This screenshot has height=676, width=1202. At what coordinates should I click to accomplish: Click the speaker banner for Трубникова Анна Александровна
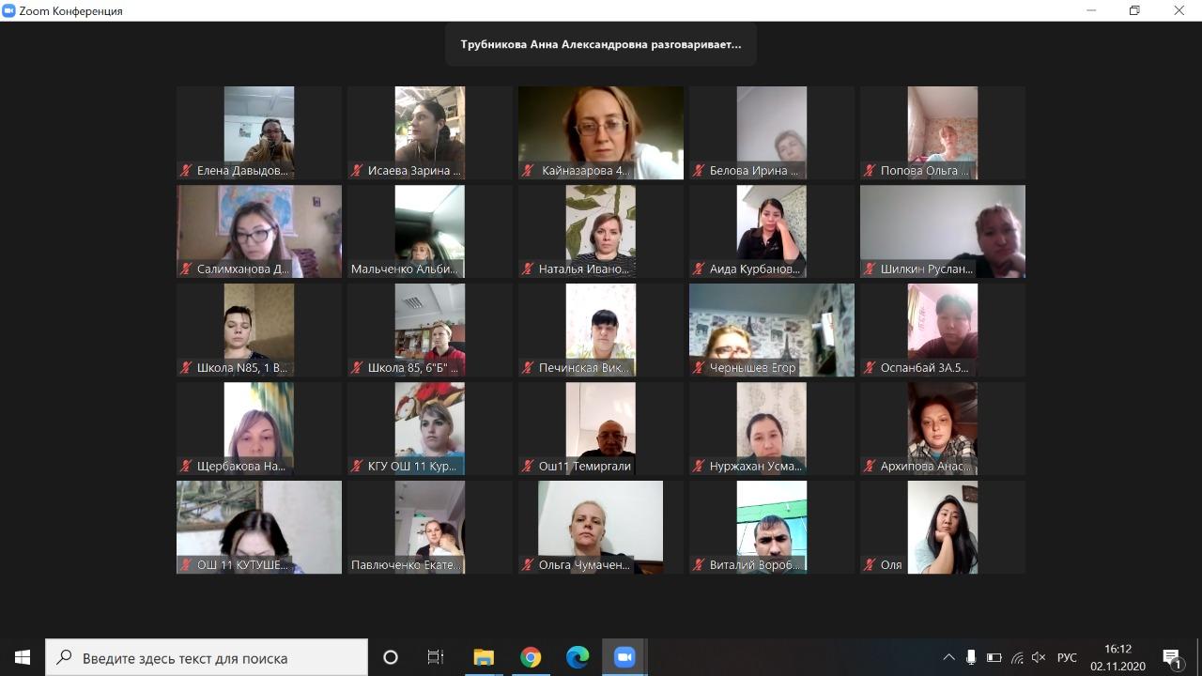click(x=600, y=44)
